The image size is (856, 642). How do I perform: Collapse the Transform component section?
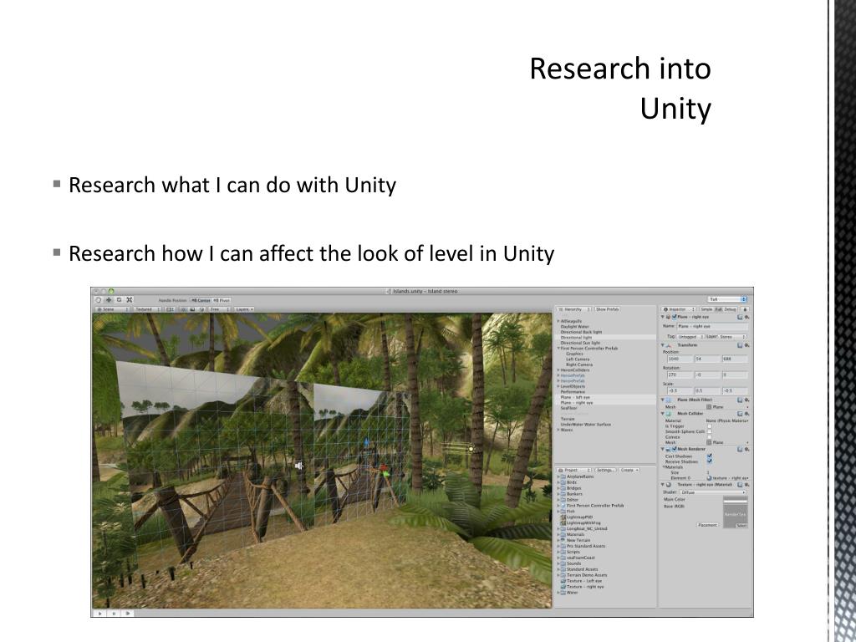pos(663,345)
